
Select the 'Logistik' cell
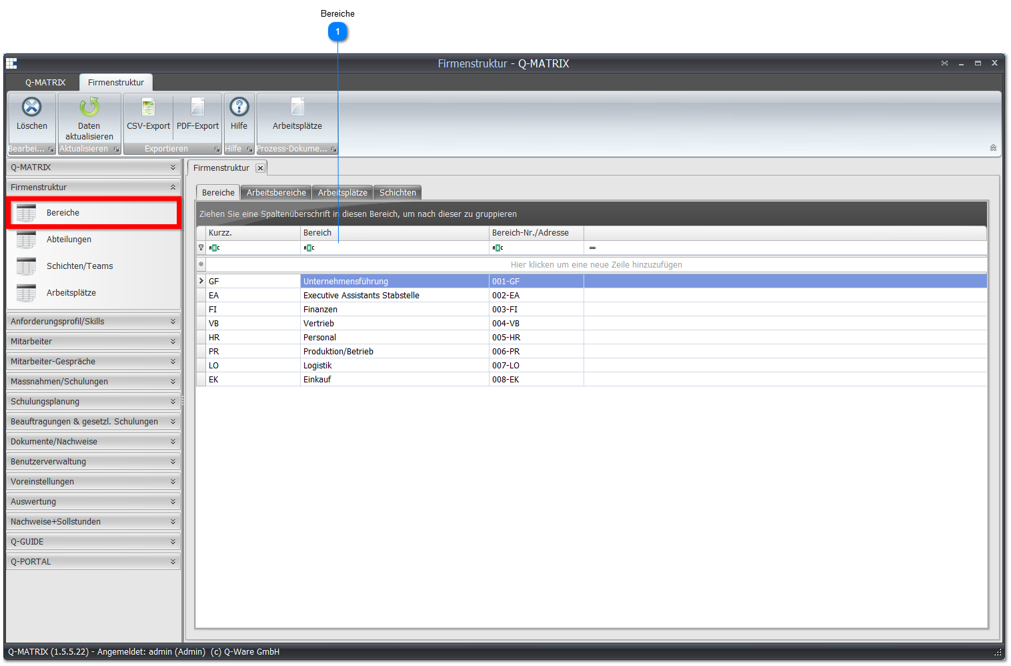click(395, 366)
